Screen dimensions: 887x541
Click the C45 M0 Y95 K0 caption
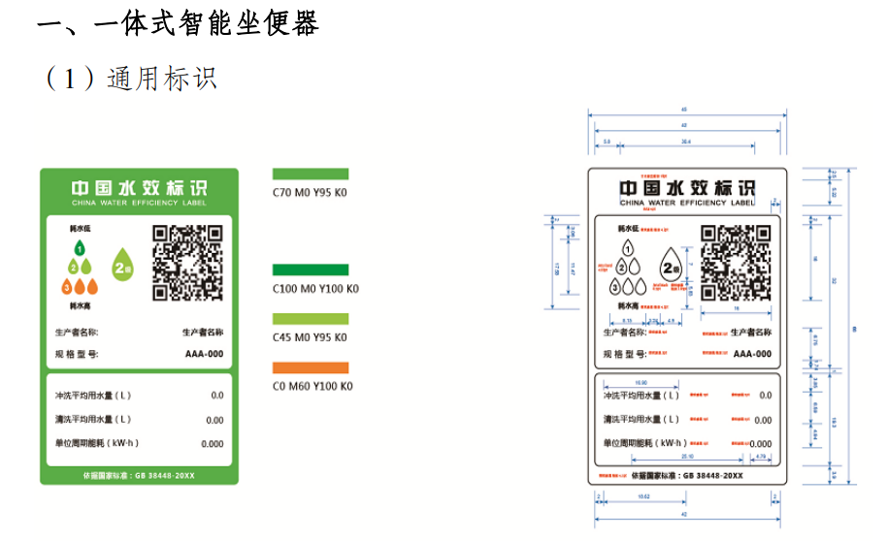pyautogui.click(x=310, y=337)
